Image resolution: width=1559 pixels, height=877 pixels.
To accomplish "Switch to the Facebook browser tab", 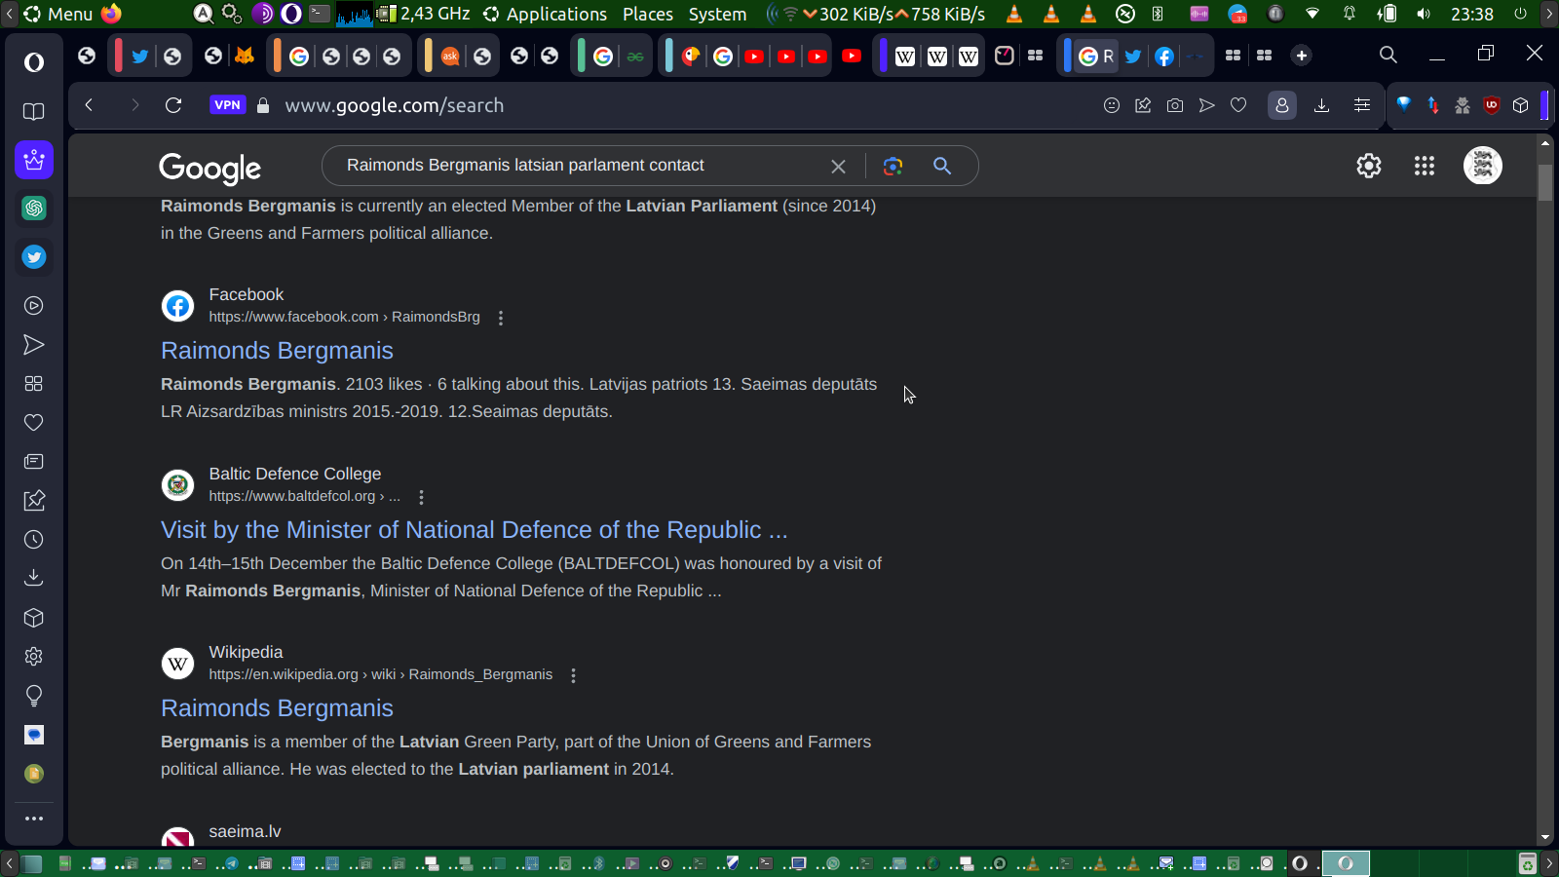I will pyautogui.click(x=1164, y=57).
